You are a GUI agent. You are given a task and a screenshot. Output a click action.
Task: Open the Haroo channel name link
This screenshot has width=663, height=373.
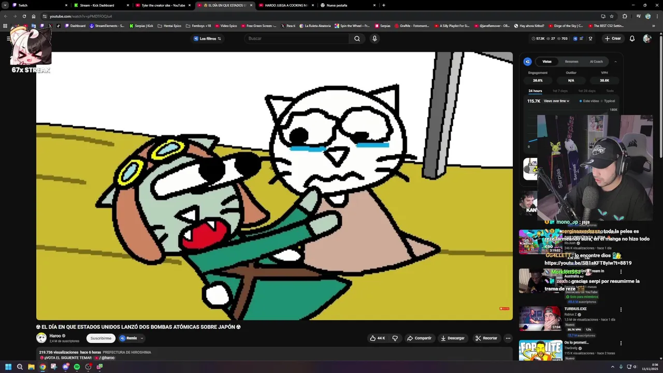[x=55, y=336]
